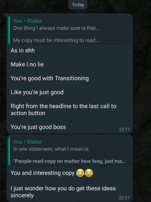Tap the quoted 'People read copy no matter' line

69,161
